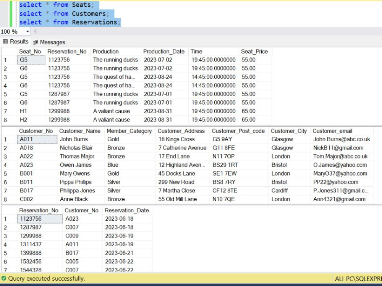Click the Messages tab icon

35,42
